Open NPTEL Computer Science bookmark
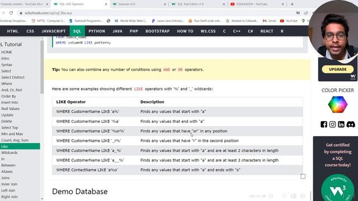The width and height of the screenshot is (358, 201). (x=48, y=21)
